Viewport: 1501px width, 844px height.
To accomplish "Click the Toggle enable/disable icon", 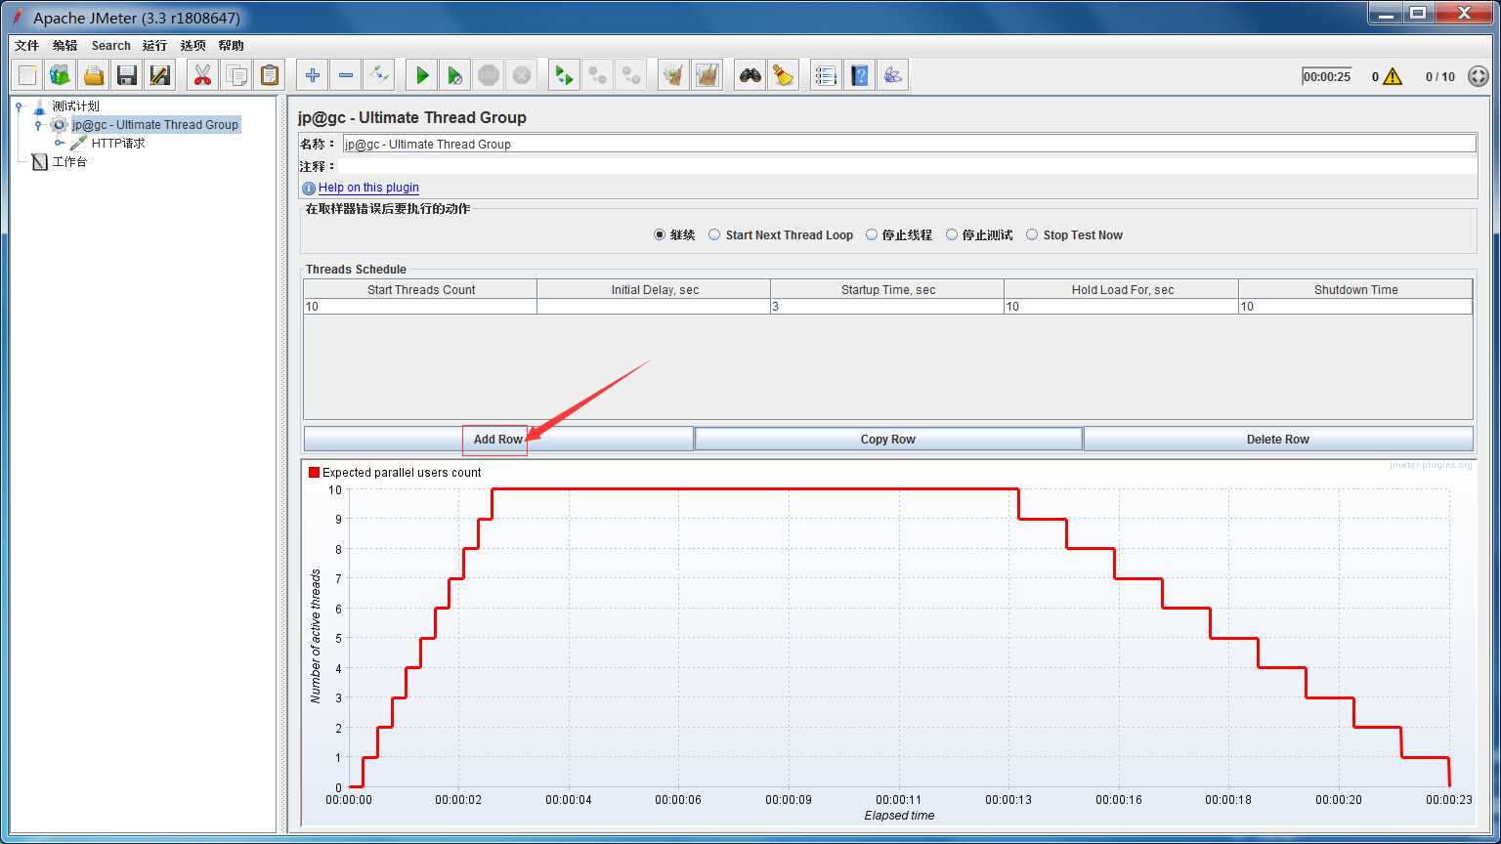I will click(379, 75).
